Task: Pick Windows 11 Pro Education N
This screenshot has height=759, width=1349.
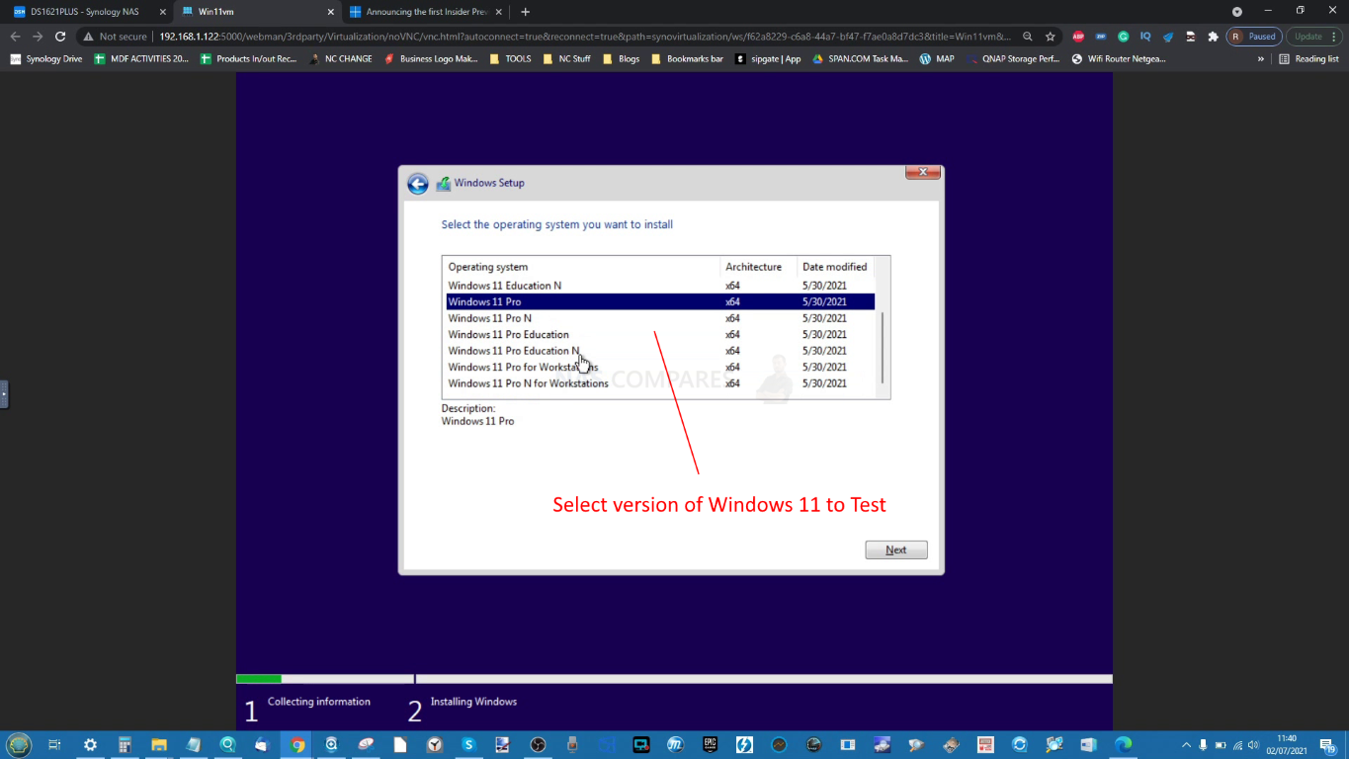Action: click(x=658, y=351)
